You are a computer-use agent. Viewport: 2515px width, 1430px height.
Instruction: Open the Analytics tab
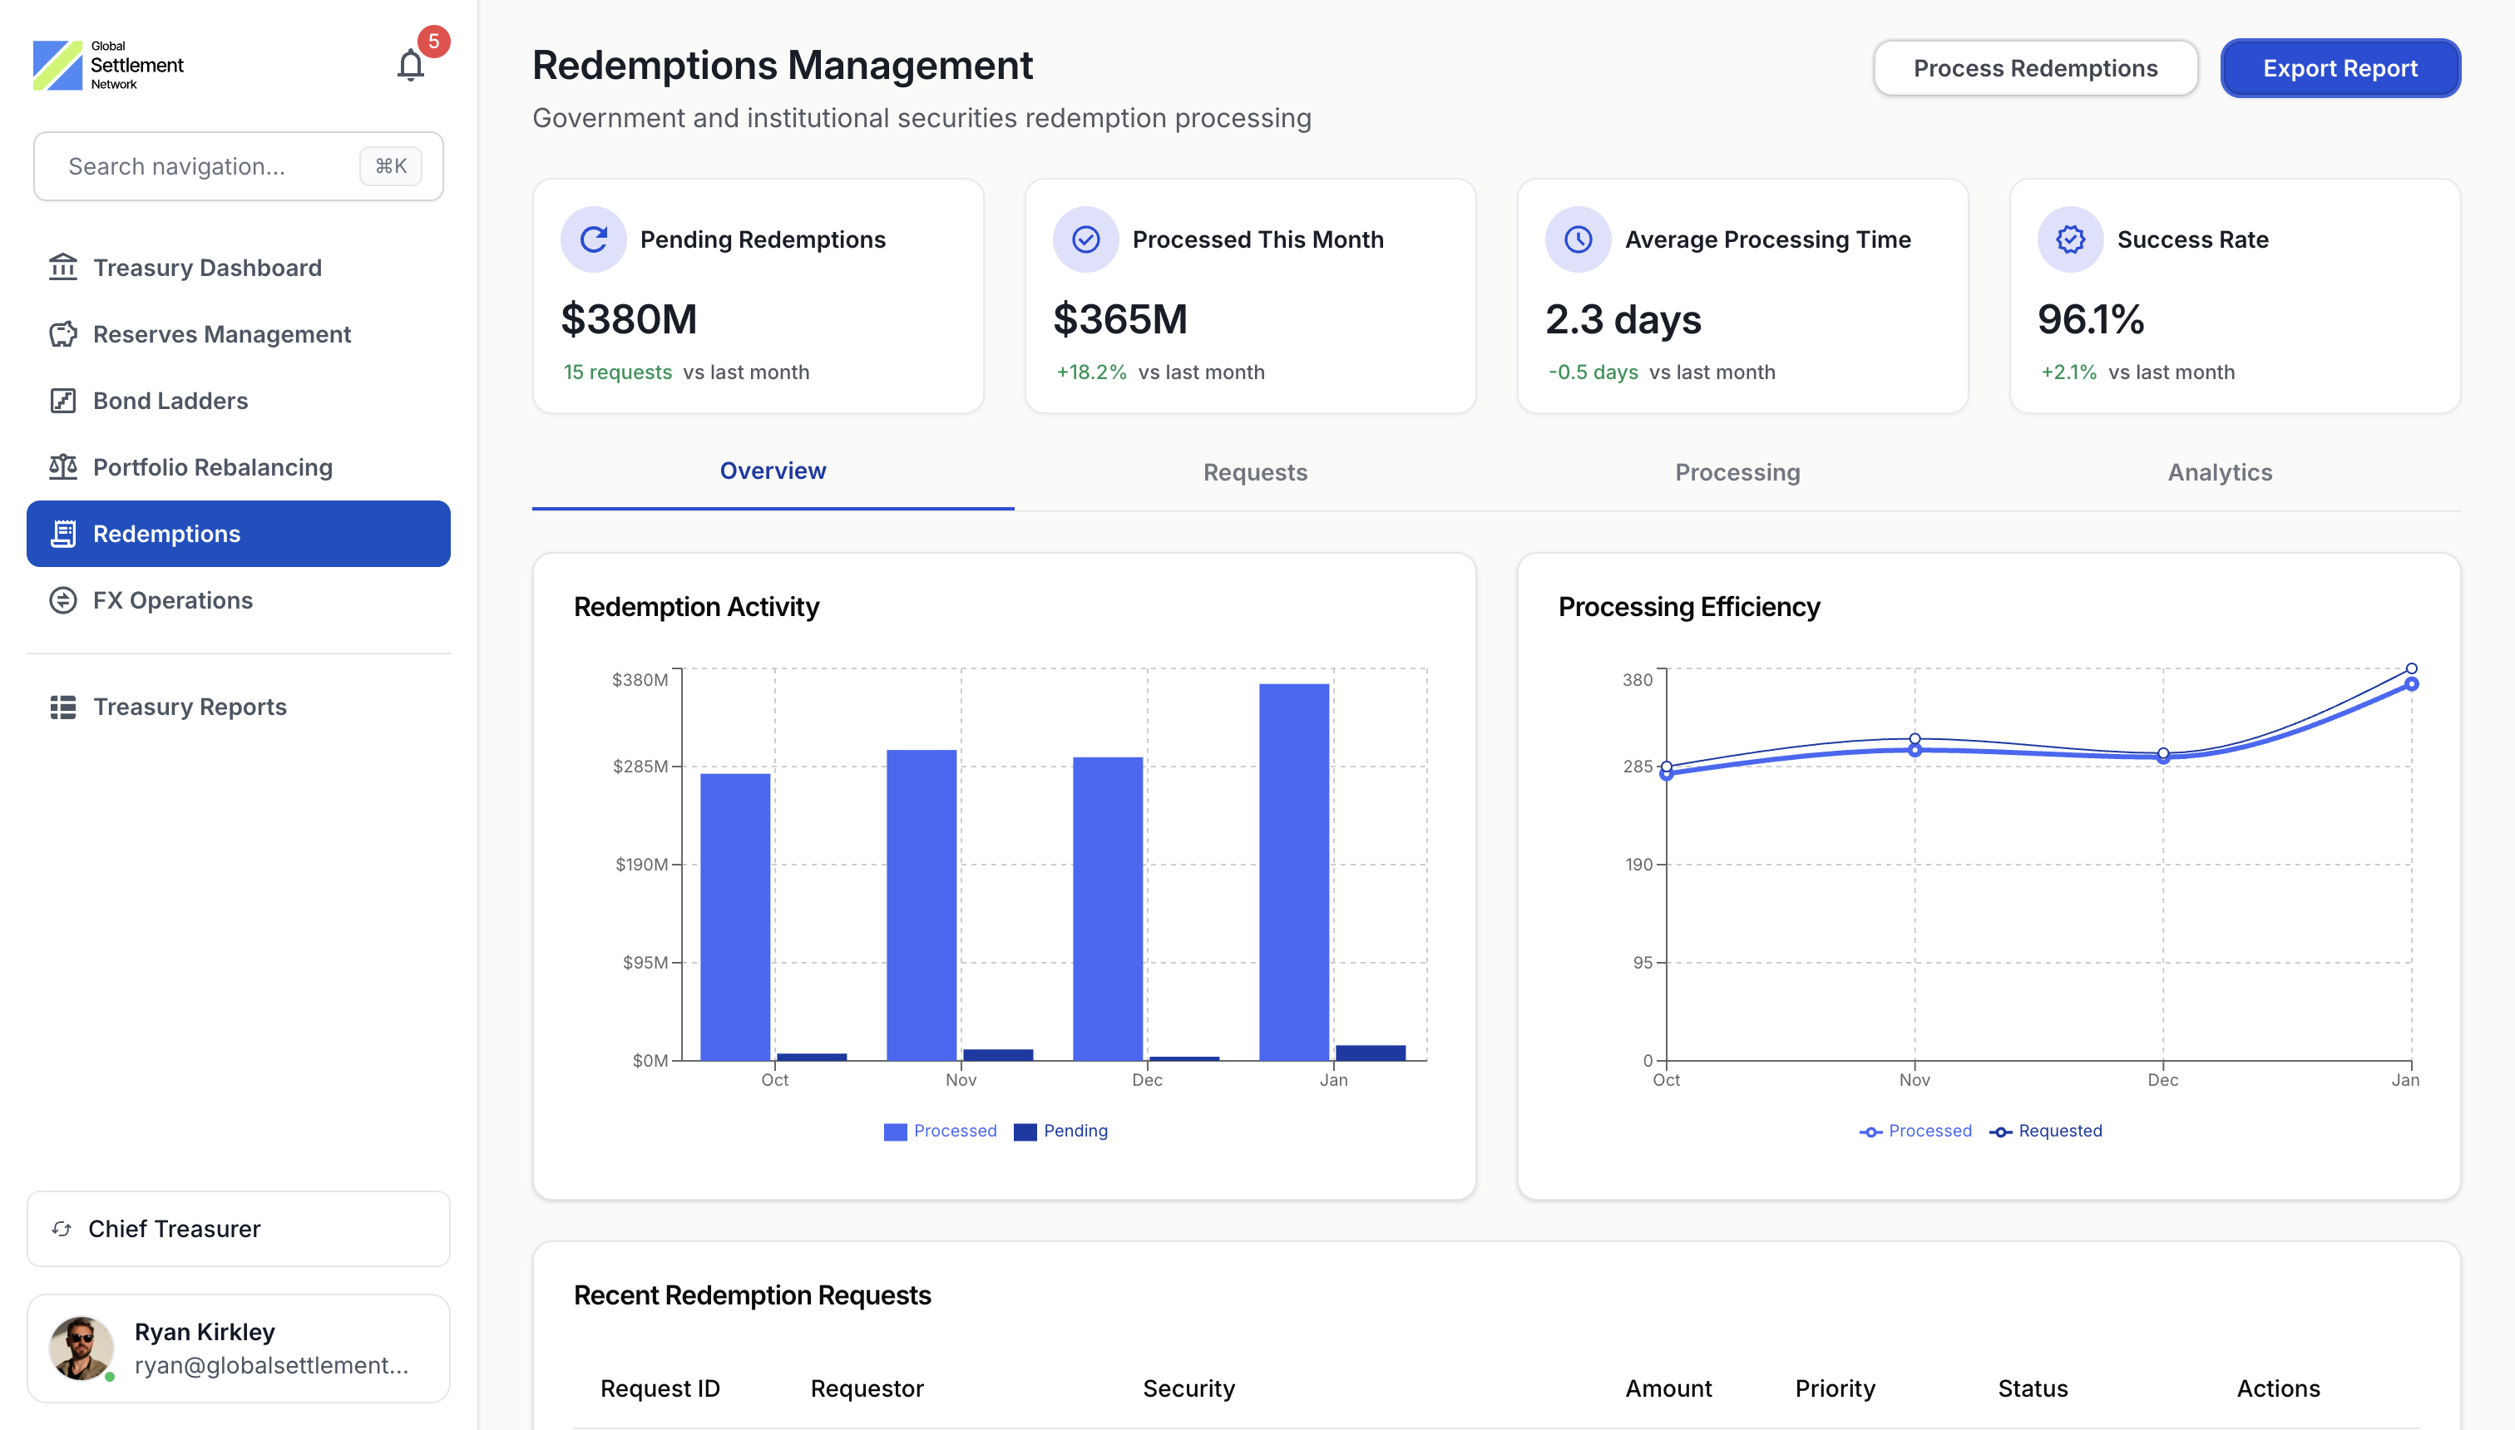tap(2219, 472)
